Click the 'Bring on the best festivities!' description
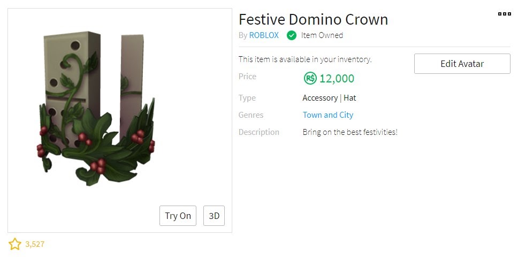Screen dimensions: 518x258 (350, 132)
